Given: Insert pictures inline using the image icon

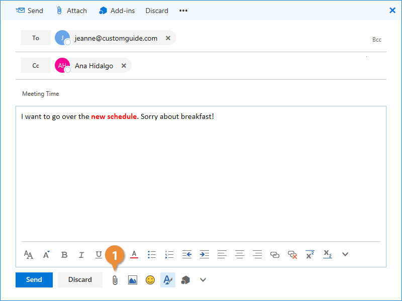Looking at the screenshot, I should tap(132, 280).
